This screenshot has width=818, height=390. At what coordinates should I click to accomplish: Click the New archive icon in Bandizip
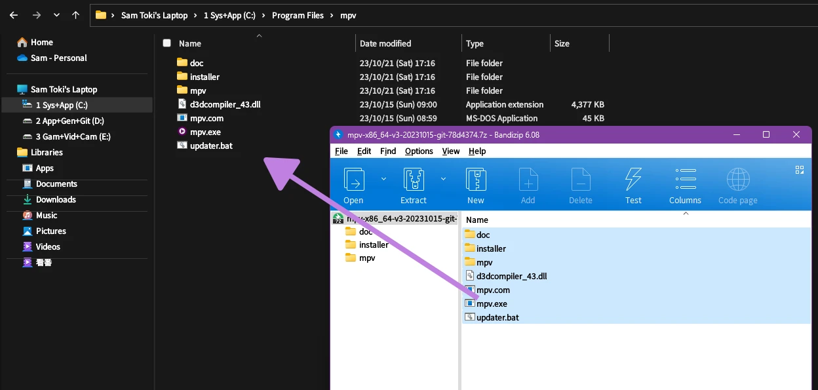click(x=476, y=185)
